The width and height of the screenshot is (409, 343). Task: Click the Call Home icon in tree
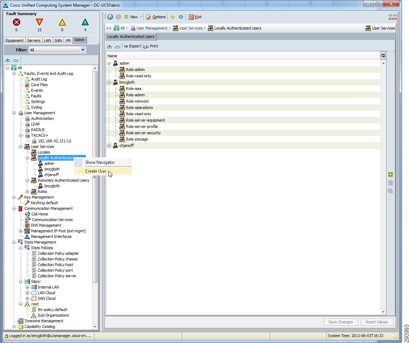[x=27, y=214]
